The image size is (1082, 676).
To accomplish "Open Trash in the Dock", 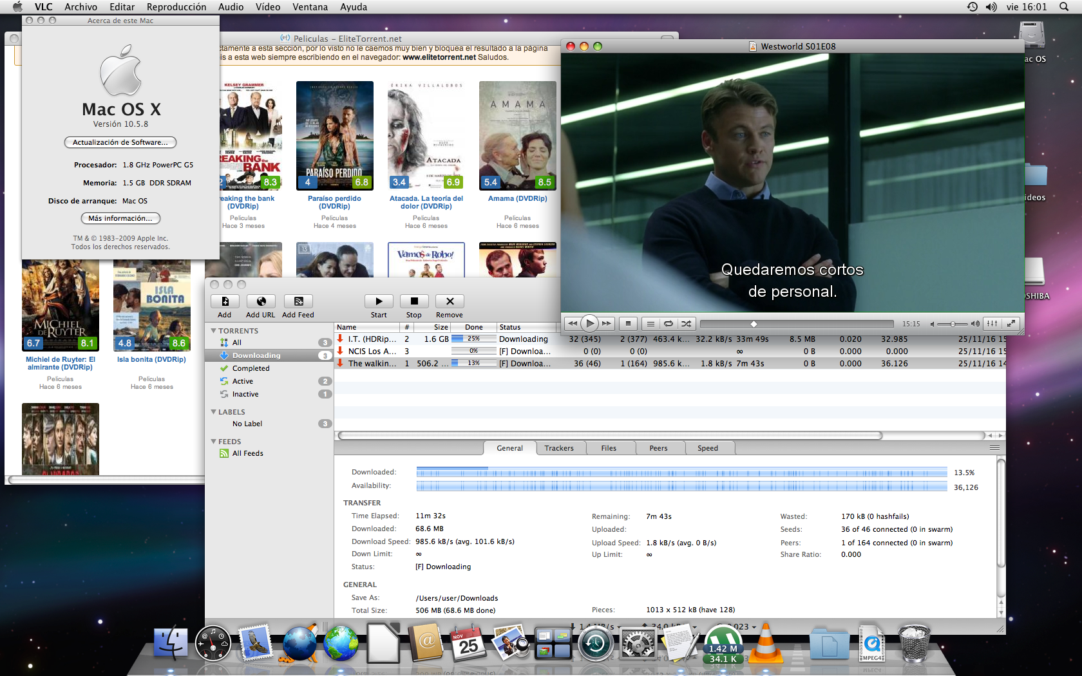I will click(x=914, y=643).
